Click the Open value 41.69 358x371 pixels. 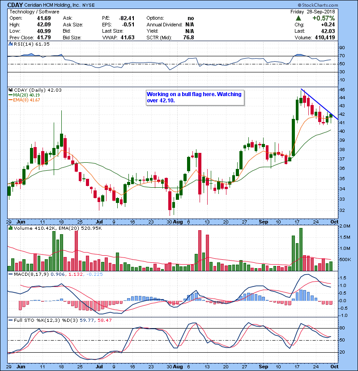click(44, 18)
